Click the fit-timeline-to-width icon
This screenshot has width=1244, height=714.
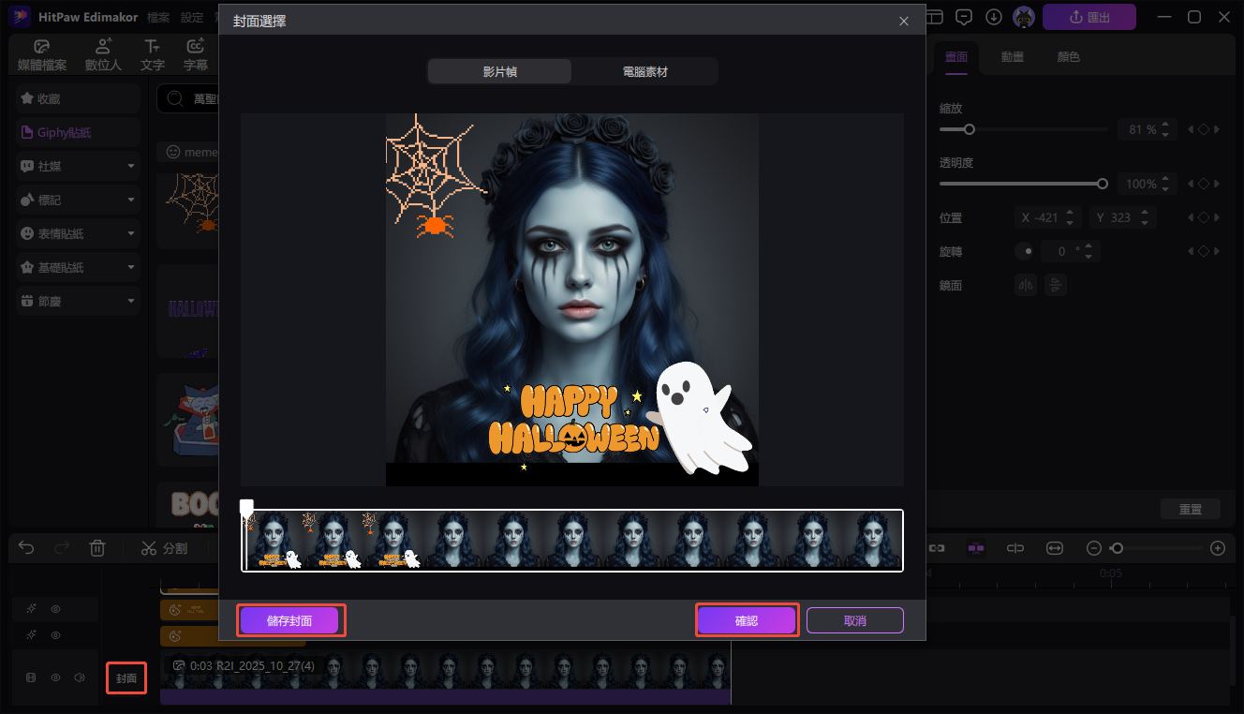pyautogui.click(x=1055, y=548)
